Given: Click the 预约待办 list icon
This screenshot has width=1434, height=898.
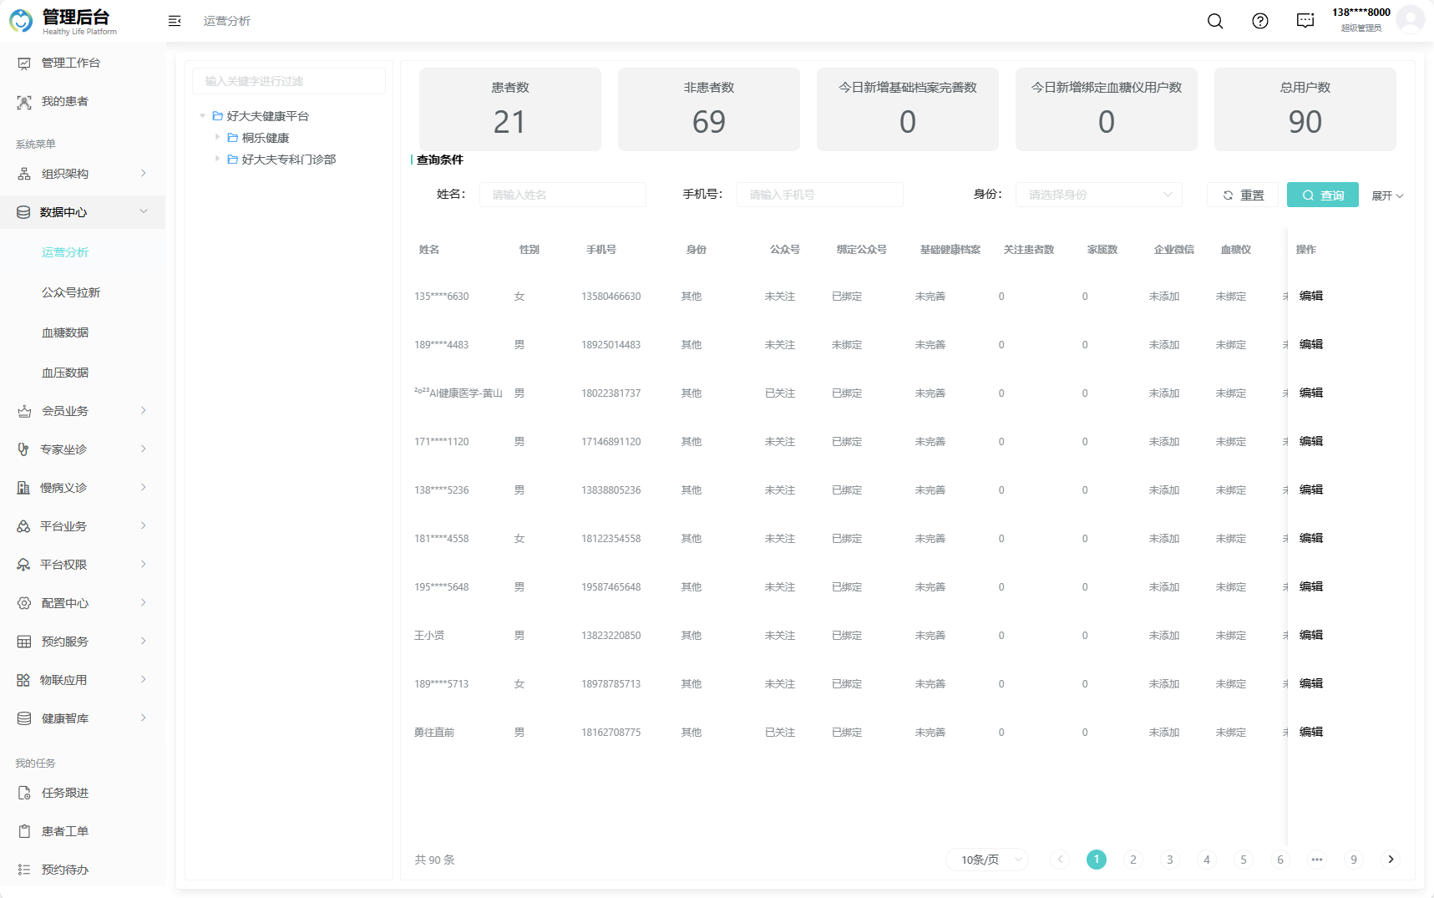Looking at the screenshot, I should click(x=24, y=870).
